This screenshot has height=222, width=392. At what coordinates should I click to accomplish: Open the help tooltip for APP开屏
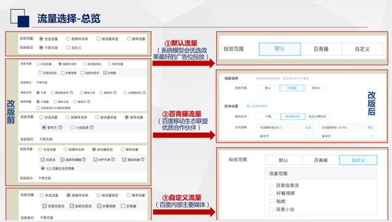[x=113, y=160]
